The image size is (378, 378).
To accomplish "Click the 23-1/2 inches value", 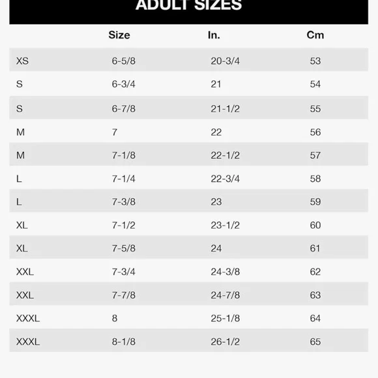I will pos(225,225).
